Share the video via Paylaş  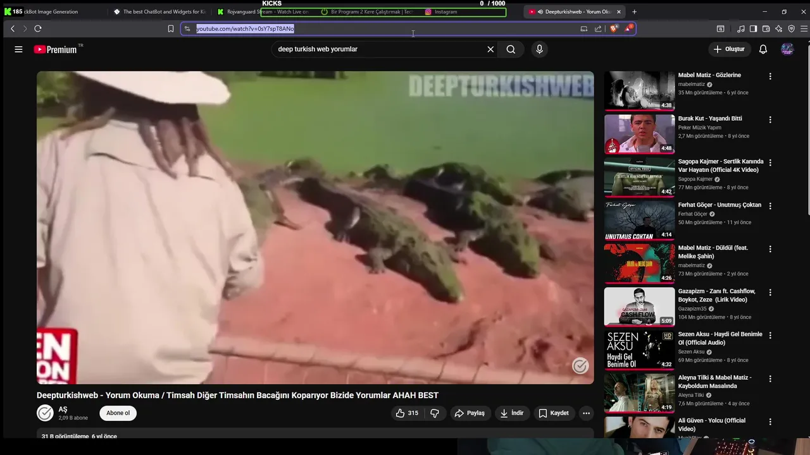coord(470,413)
